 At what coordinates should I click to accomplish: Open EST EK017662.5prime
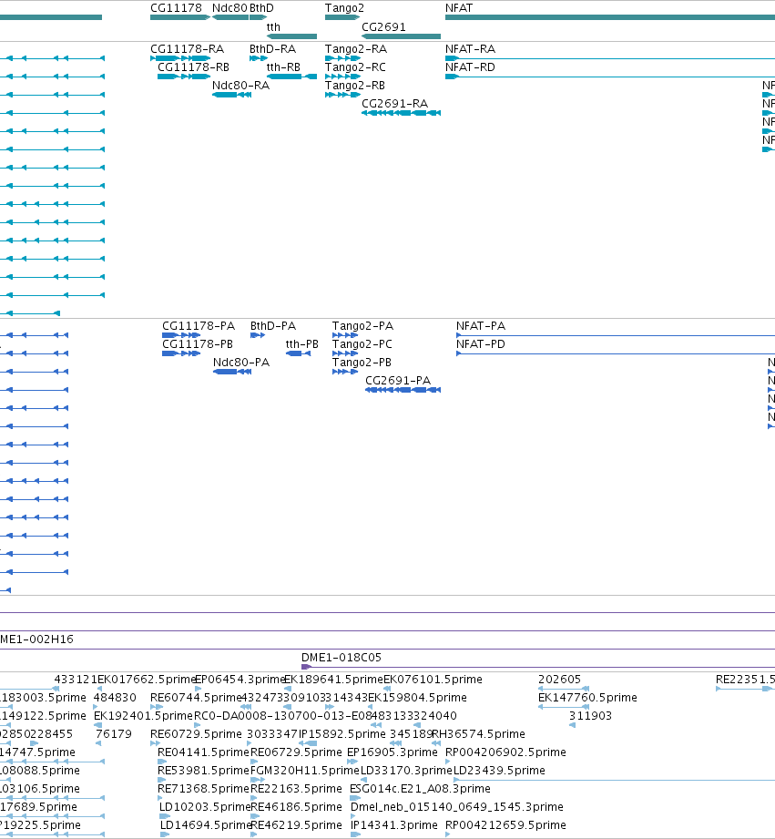point(148,680)
